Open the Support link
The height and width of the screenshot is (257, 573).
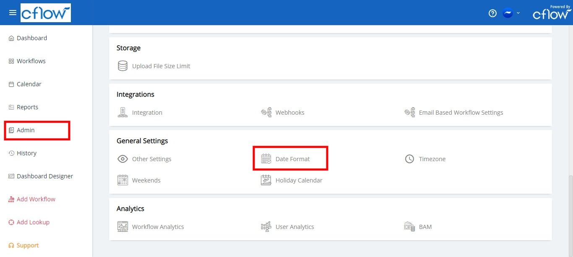28,245
